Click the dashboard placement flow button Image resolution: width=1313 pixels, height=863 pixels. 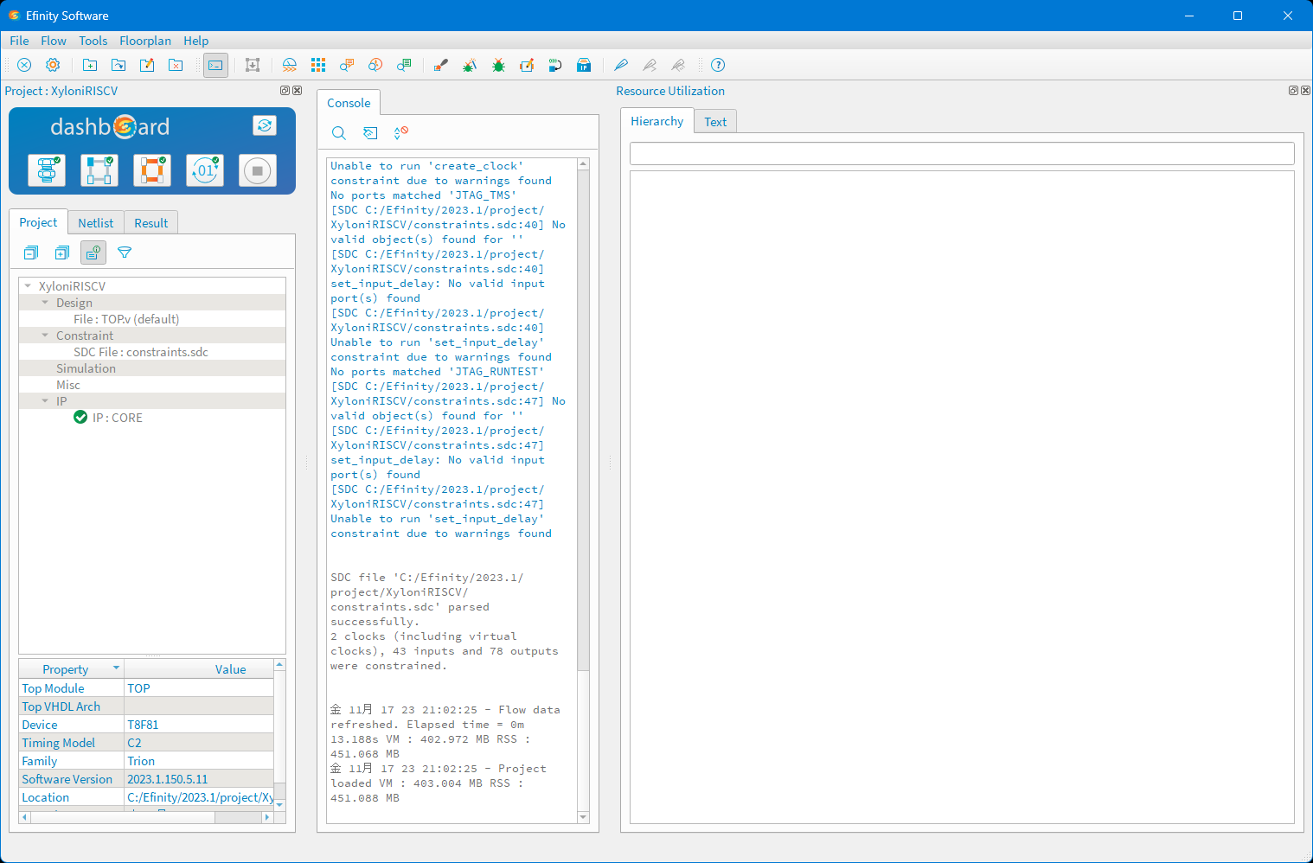[99, 170]
